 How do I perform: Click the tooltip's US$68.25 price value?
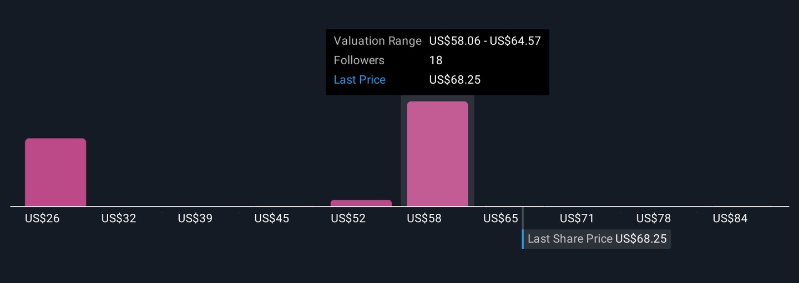click(x=455, y=80)
